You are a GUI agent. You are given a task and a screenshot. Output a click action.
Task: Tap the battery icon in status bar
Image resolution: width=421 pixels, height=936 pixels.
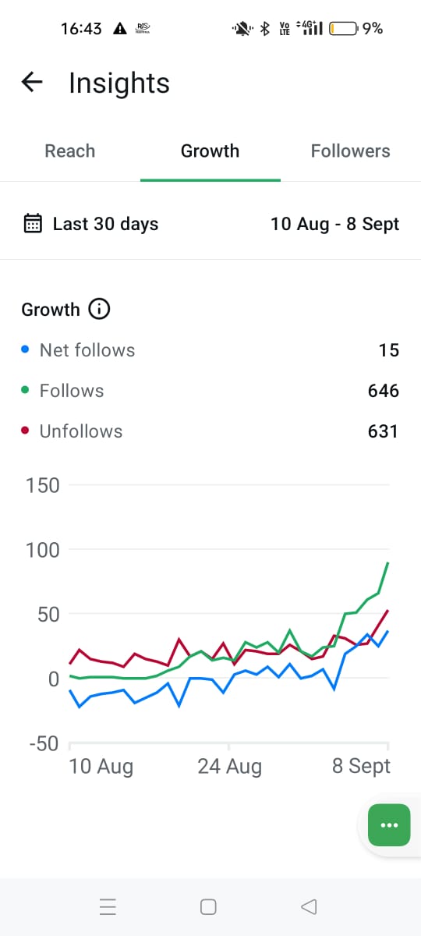344,29
